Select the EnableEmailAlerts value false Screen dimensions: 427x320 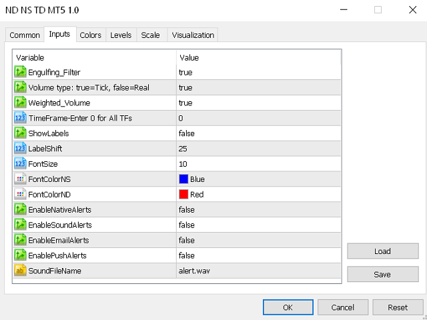coord(187,240)
